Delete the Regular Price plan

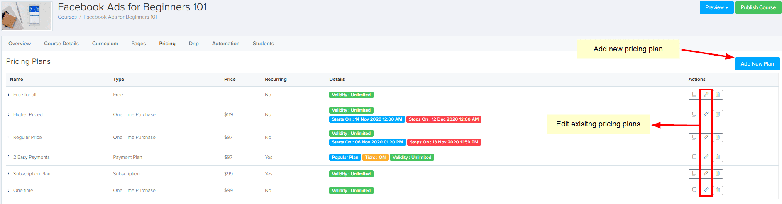click(718, 137)
